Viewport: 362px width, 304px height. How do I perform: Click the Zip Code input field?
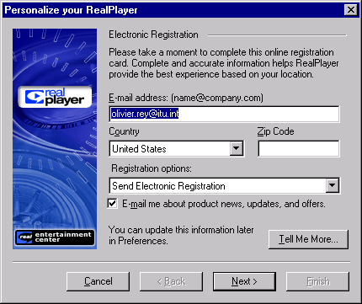tap(299, 148)
